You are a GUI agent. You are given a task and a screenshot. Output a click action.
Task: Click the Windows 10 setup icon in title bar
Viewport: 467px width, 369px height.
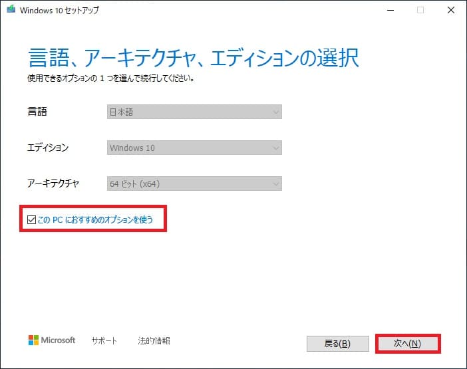click(11, 11)
